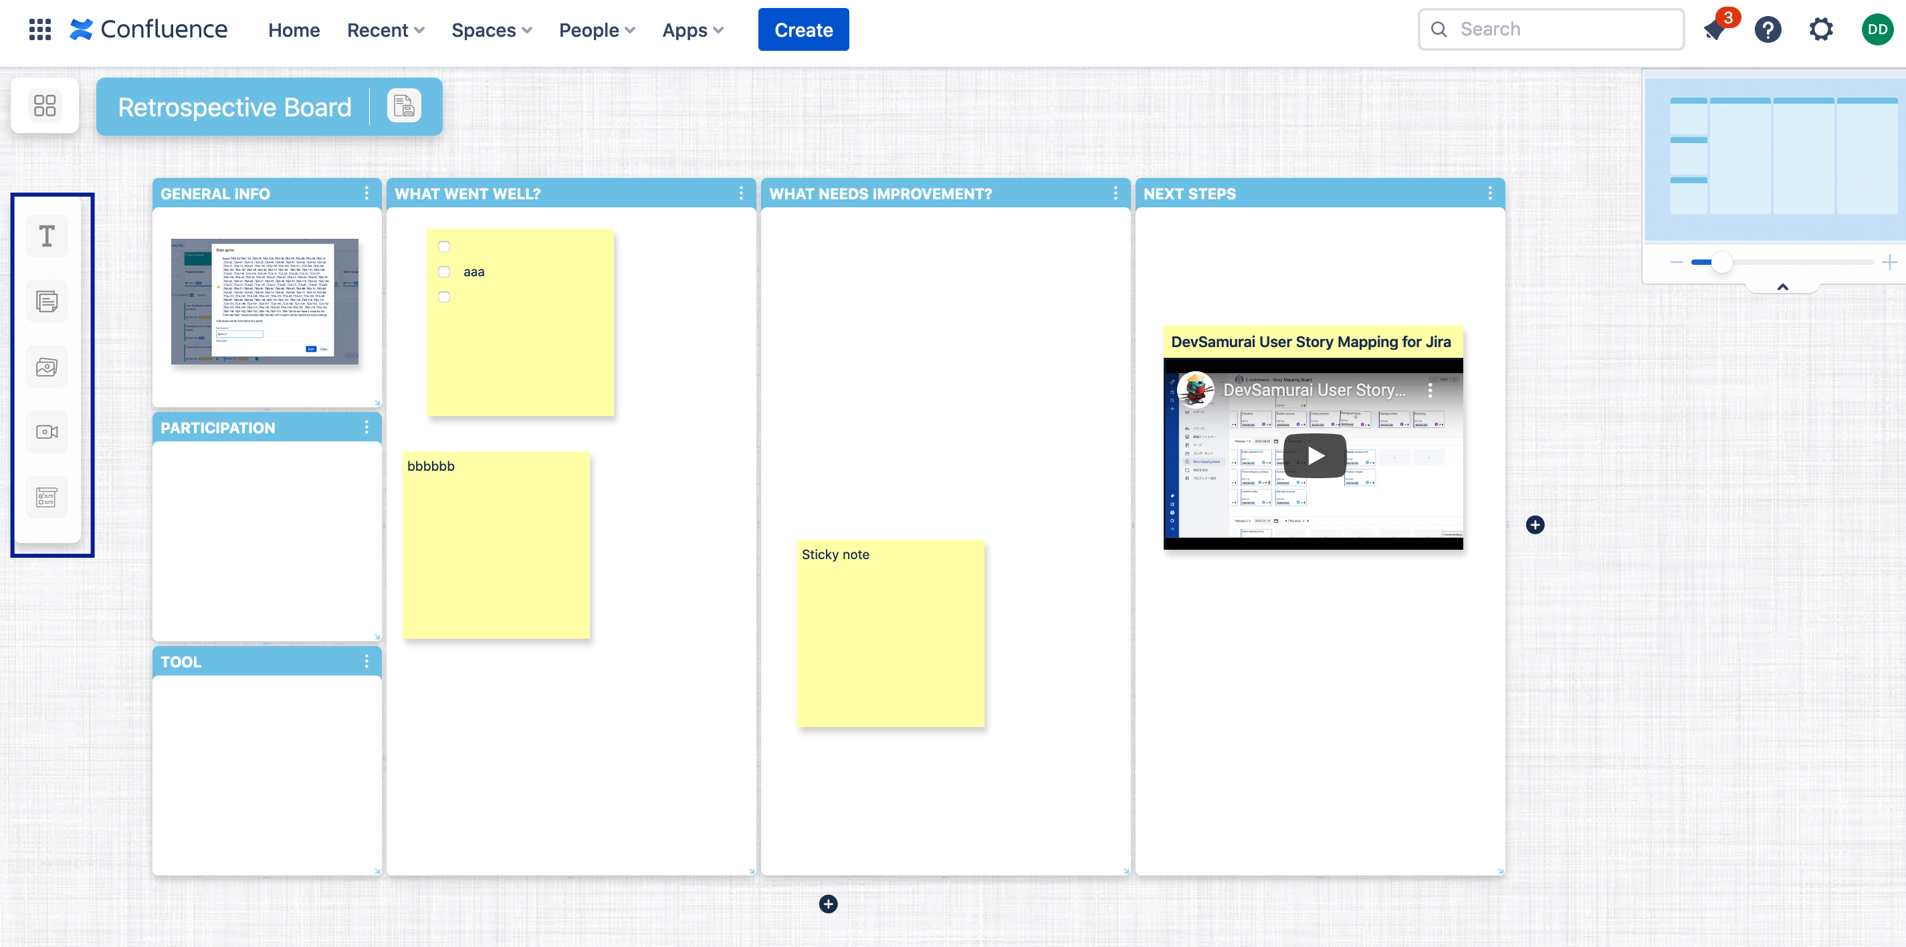Select the image insert tool icon

tap(46, 367)
